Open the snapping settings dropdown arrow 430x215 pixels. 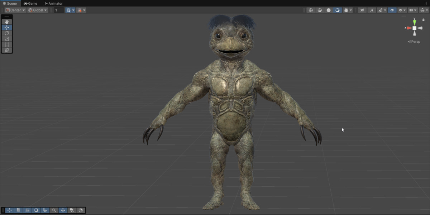pyautogui.click(x=84, y=10)
